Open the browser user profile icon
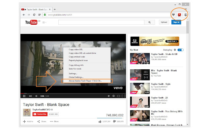 tap(186, 15)
